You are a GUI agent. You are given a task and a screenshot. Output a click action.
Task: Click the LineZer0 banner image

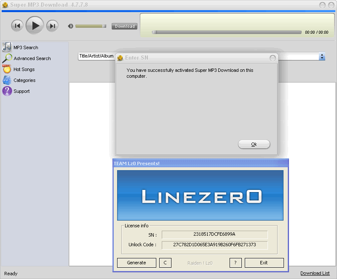[200, 195]
